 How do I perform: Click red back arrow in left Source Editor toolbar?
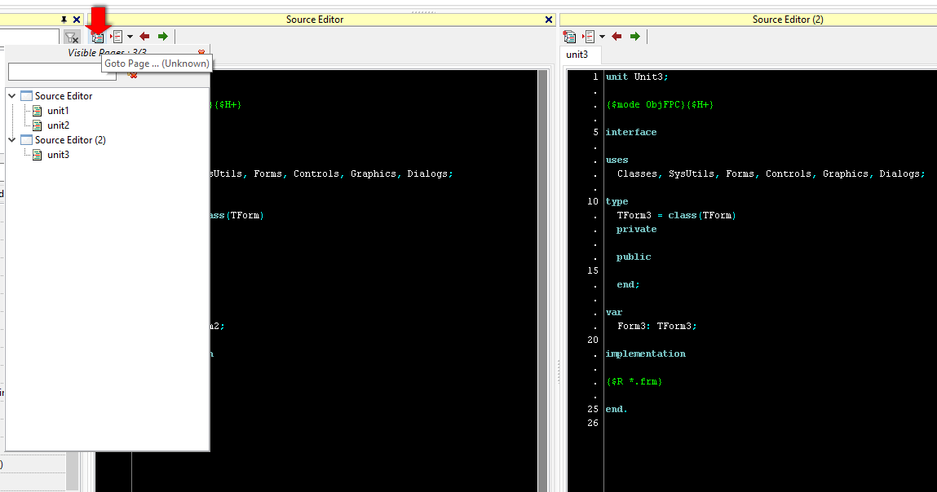[144, 37]
